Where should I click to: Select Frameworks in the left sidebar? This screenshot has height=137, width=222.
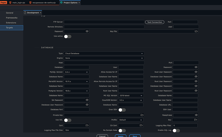pyautogui.click(x=12, y=18)
